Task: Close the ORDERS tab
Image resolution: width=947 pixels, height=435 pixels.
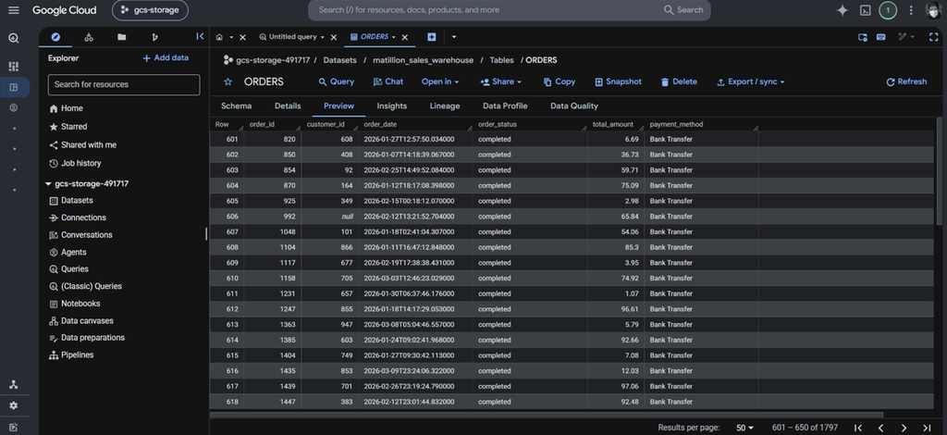Action: 405,37
